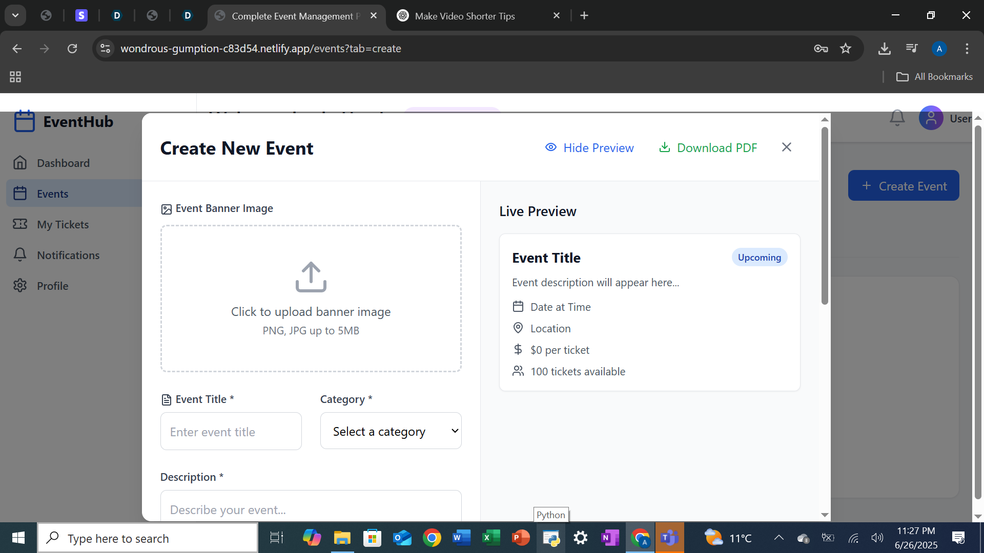This screenshot has height=553, width=984.
Task: Close the Create New Event dialog
Action: coord(787,147)
